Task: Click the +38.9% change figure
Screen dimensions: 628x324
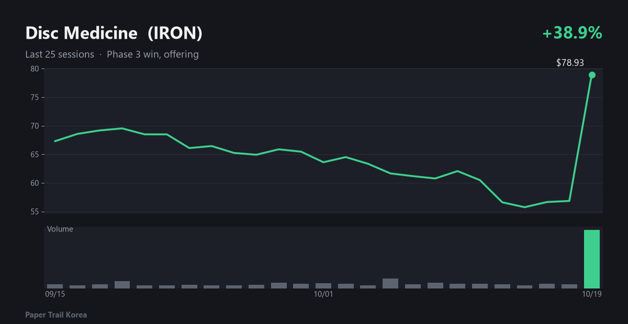Action: (573, 33)
